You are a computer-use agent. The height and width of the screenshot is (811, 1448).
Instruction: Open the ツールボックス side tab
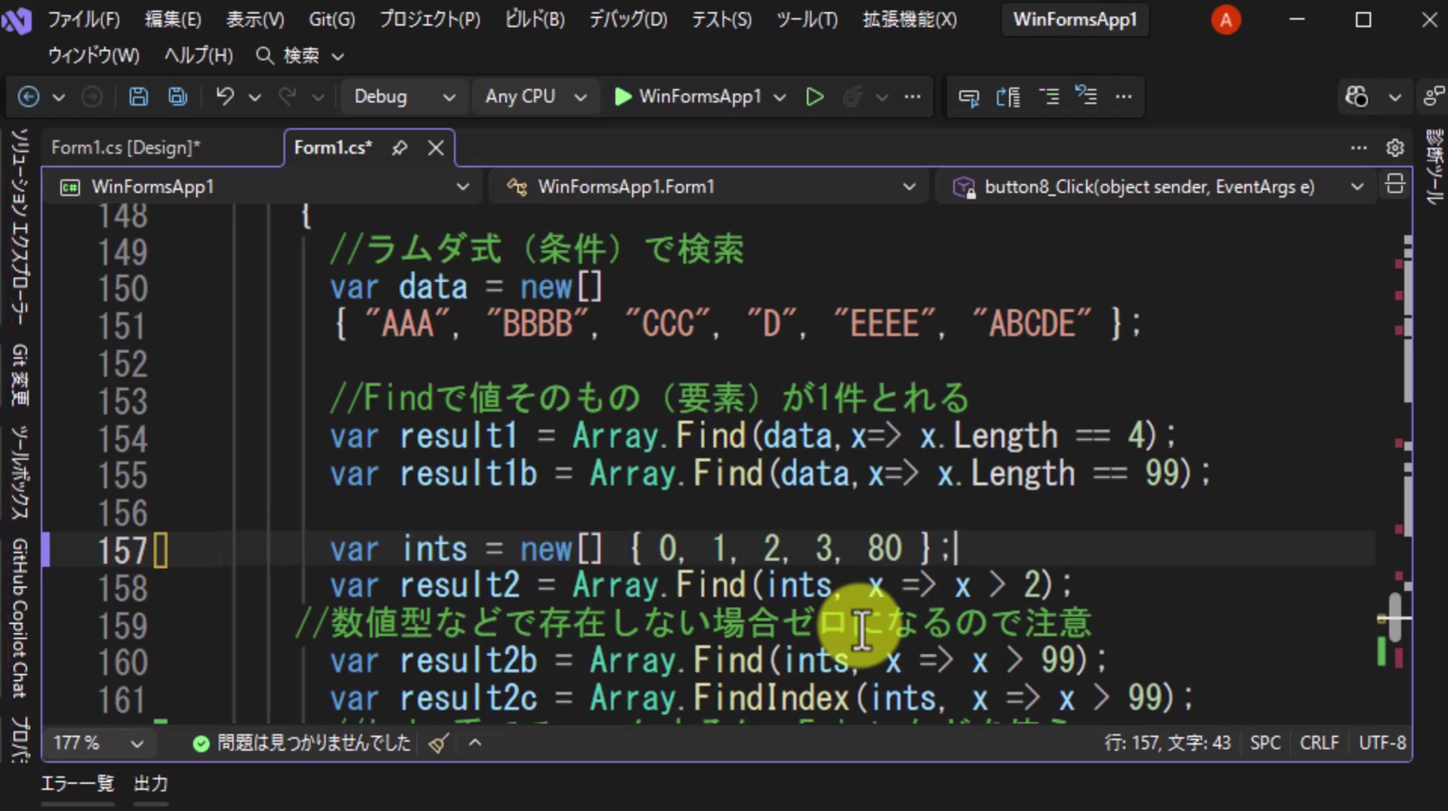point(20,473)
